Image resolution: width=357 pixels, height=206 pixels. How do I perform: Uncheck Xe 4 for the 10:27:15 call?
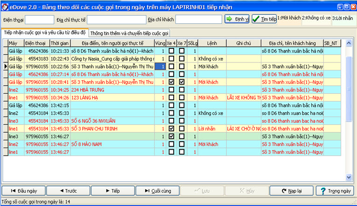(x=171, y=82)
